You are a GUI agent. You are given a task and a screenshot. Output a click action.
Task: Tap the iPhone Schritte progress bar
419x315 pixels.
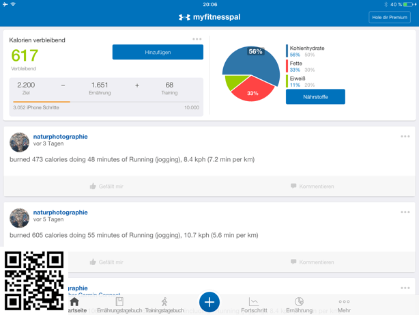tap(106, 102)
